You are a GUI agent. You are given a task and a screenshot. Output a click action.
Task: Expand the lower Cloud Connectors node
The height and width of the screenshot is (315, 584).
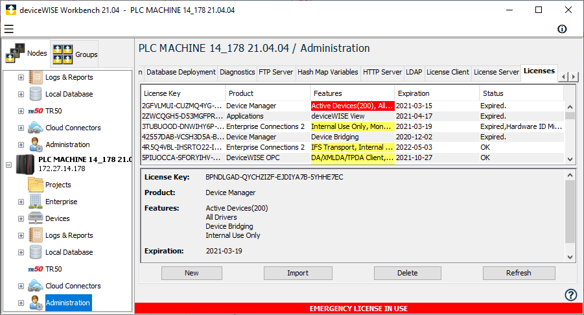[21, 286]
